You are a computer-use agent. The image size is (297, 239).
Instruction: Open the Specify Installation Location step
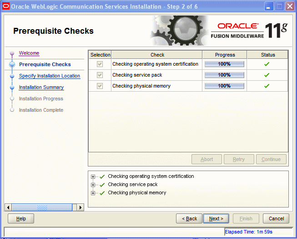[x=50, y=76]
